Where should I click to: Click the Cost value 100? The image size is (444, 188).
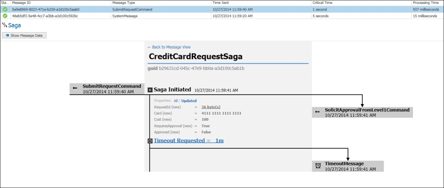coord(205,119)
